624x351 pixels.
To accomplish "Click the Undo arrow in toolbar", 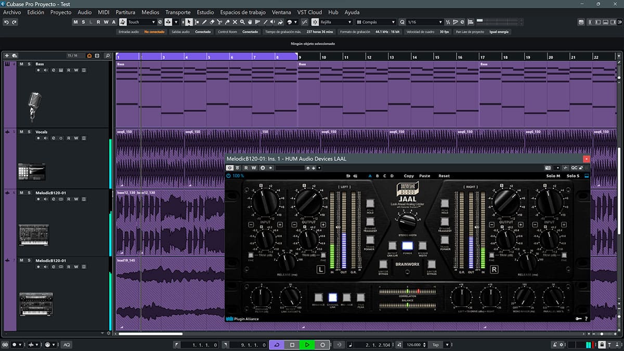I will (6, 22).
